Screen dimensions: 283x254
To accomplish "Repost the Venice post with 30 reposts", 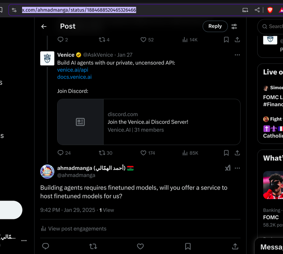I will click(105, 153).
